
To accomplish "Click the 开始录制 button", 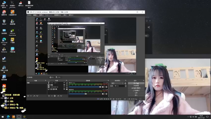I will [136, 86].
